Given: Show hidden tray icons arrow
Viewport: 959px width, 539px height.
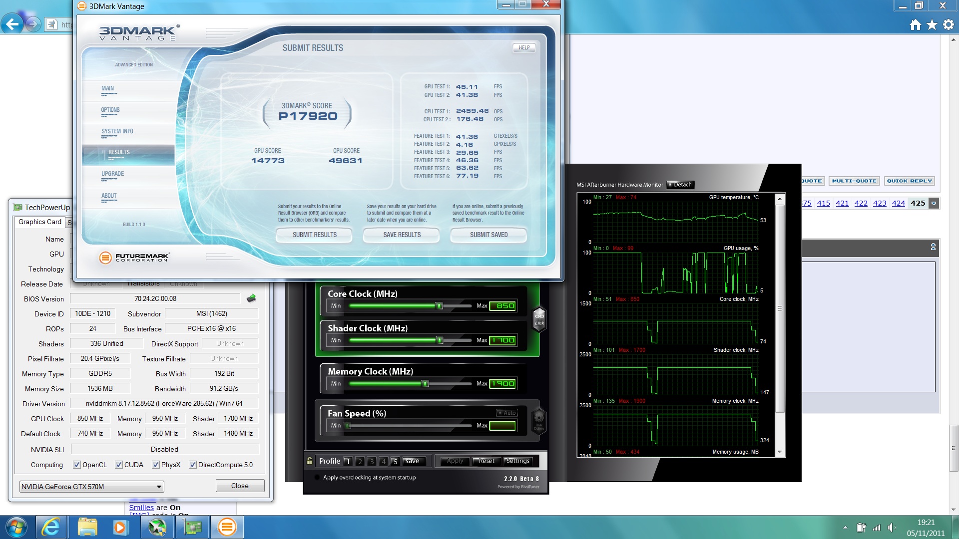Looking at the screenshot, I should [x=845, y=528].
